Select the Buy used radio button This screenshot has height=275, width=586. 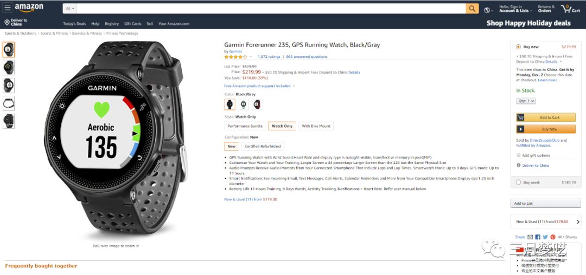[x=519, y=182]
